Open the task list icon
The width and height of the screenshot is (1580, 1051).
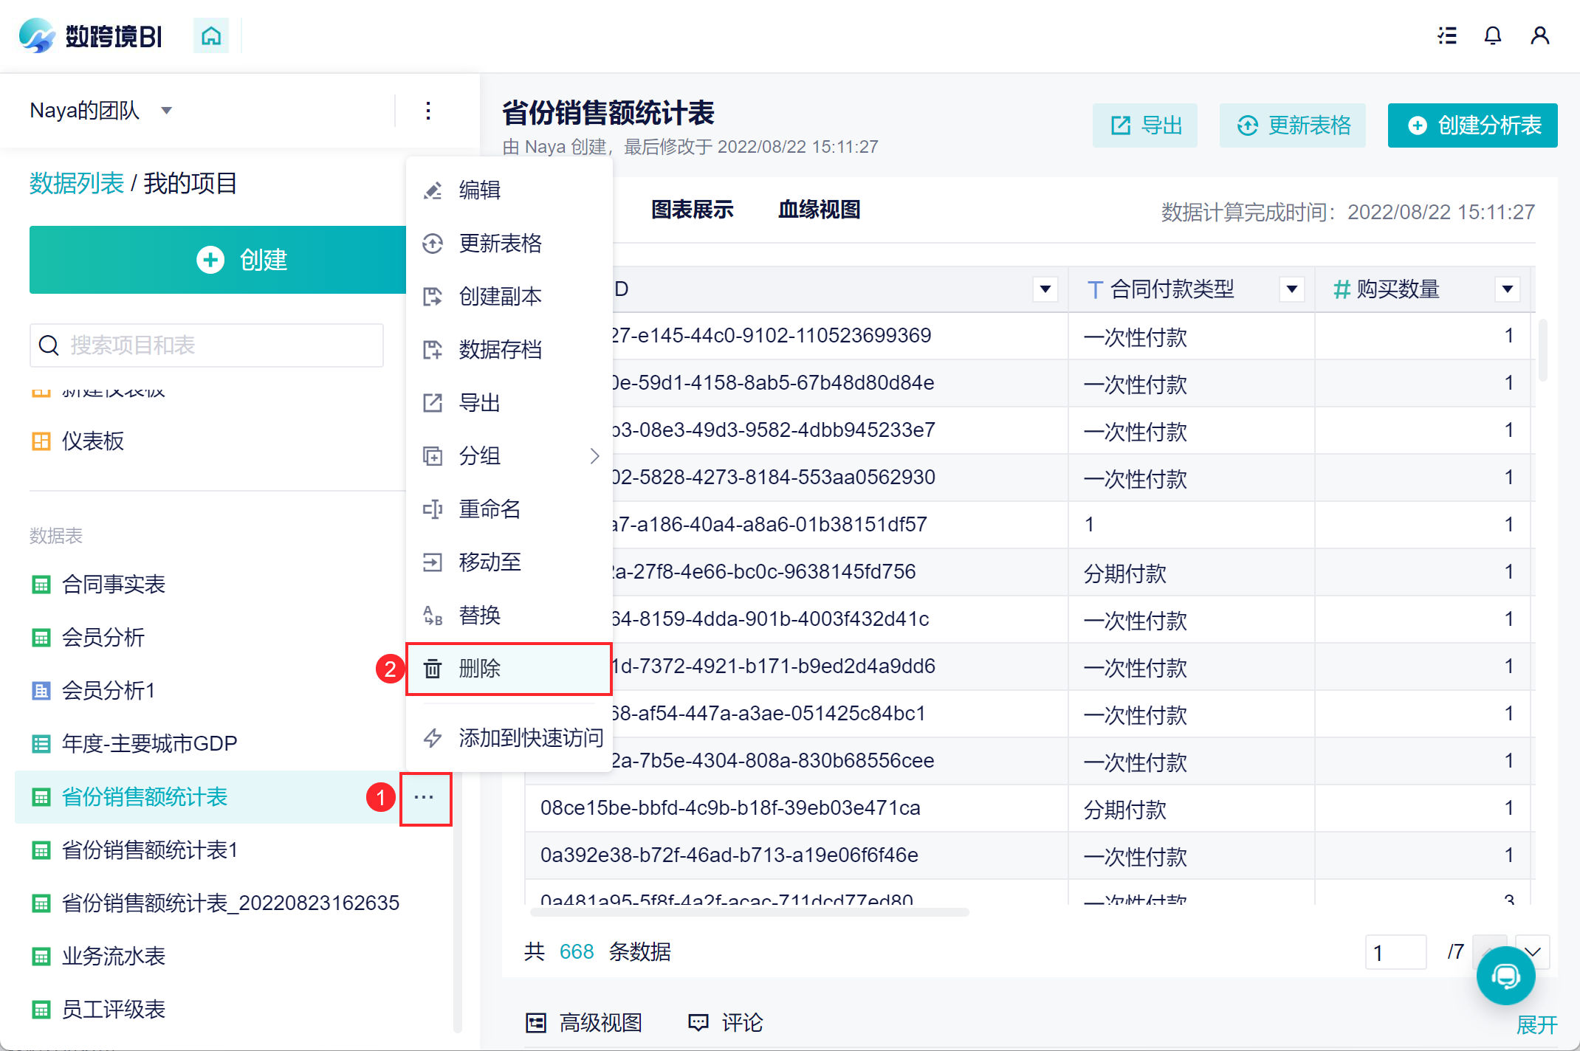pos(1447,35)
